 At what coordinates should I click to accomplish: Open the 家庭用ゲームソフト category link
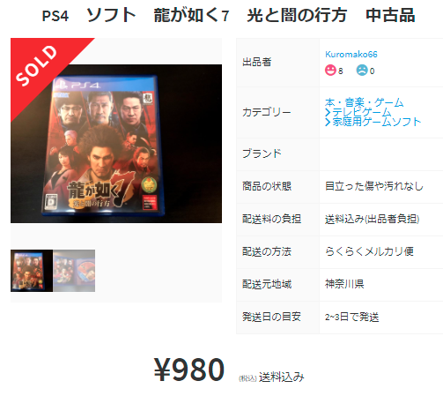[x=377, y=122]
